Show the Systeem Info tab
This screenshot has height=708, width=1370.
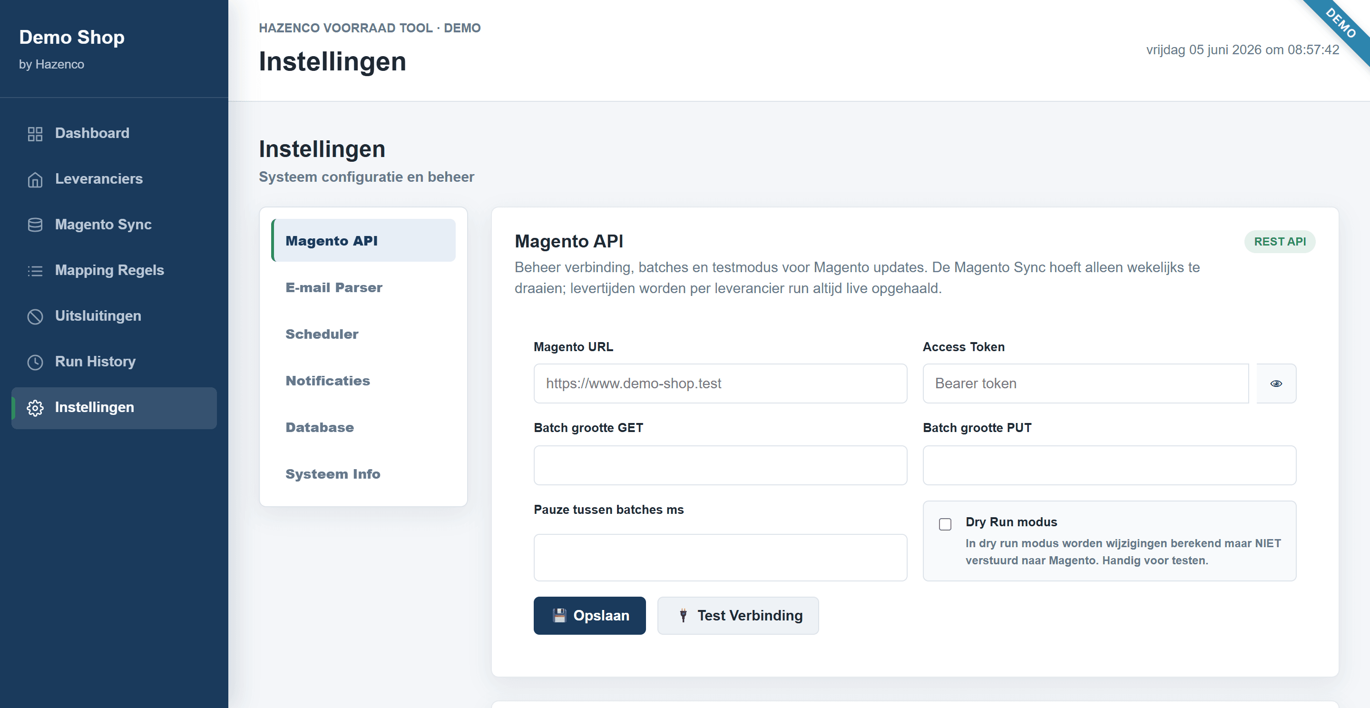(x=363, y=474)
